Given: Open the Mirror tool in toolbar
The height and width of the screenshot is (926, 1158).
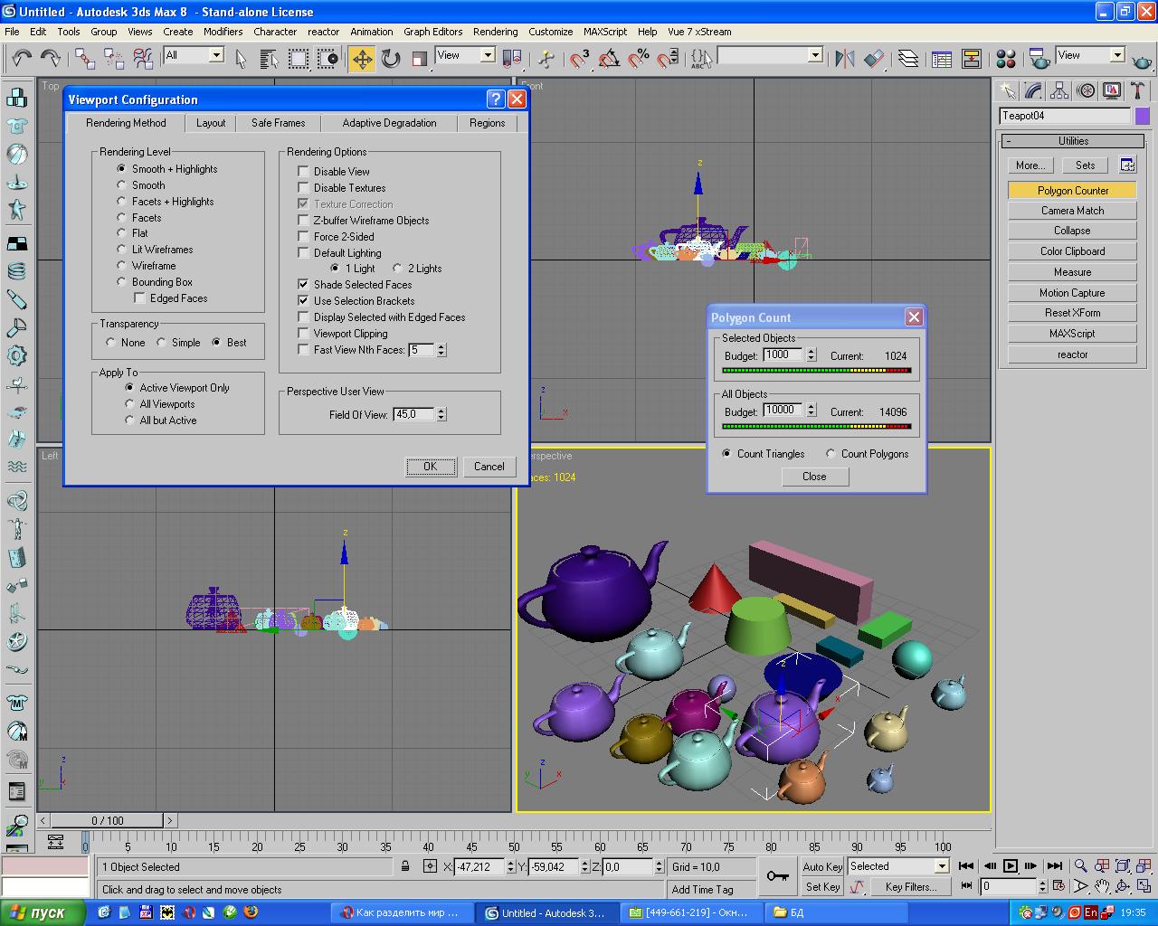Looking at the screenshot, I should (x=845, y=60).
